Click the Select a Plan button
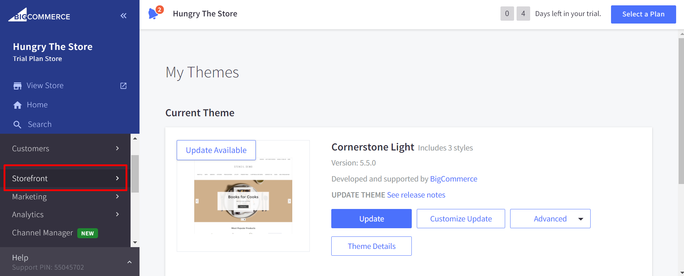 (x=643, y=14)
